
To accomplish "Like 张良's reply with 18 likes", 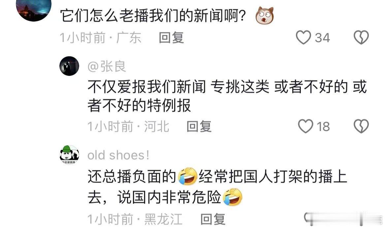I will click(x=306, y=126).
